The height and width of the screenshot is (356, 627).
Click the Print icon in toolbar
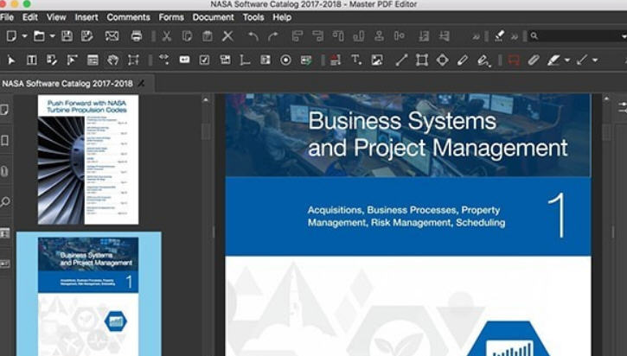[x=136, y=35]
